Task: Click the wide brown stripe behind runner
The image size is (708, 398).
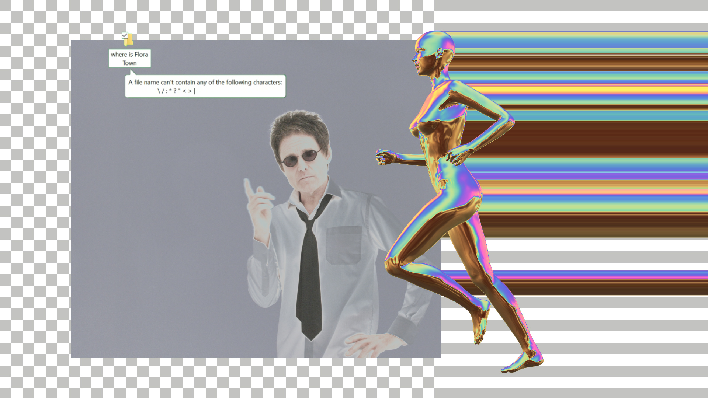Action: (x=608, y=138)
